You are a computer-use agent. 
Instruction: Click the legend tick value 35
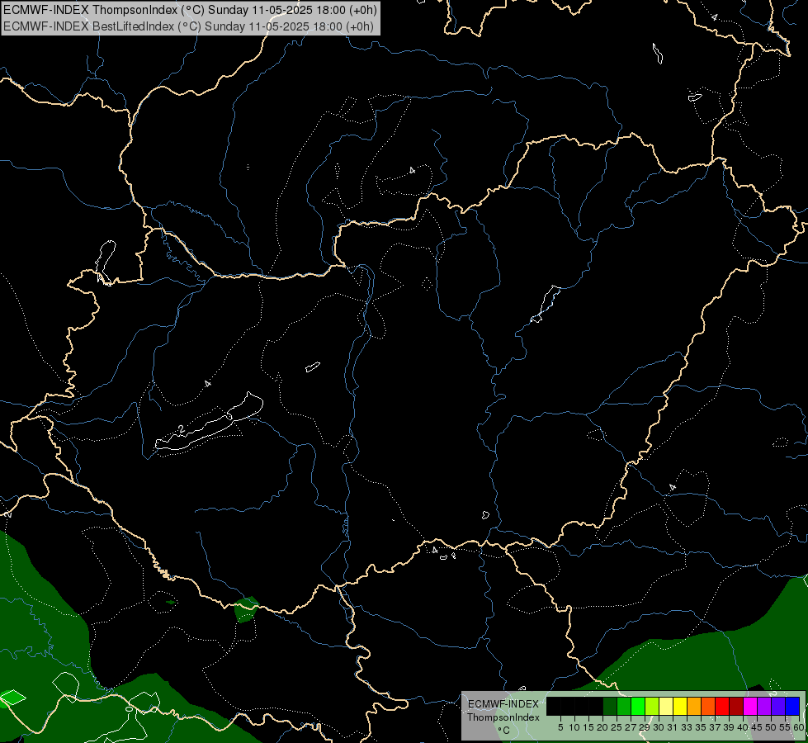tap(701, 727)
